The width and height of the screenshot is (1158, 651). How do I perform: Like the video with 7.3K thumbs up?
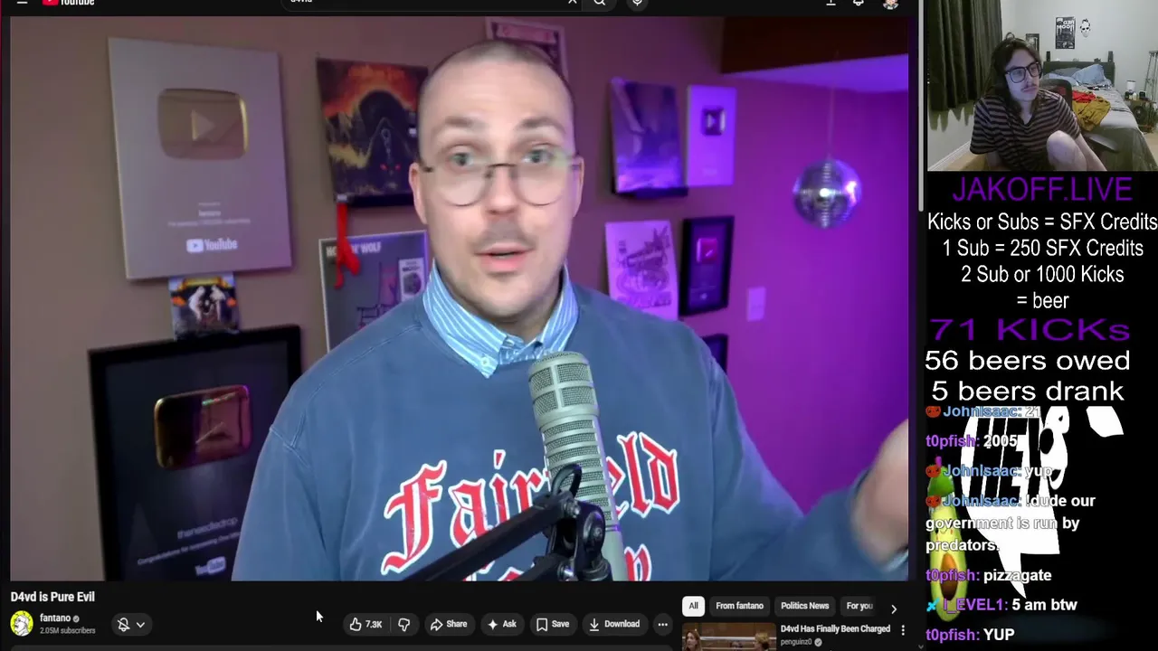[x=365, y=624]
